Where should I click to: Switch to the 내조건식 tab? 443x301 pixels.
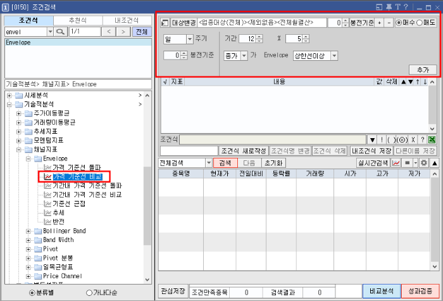[x=127, y=21]
